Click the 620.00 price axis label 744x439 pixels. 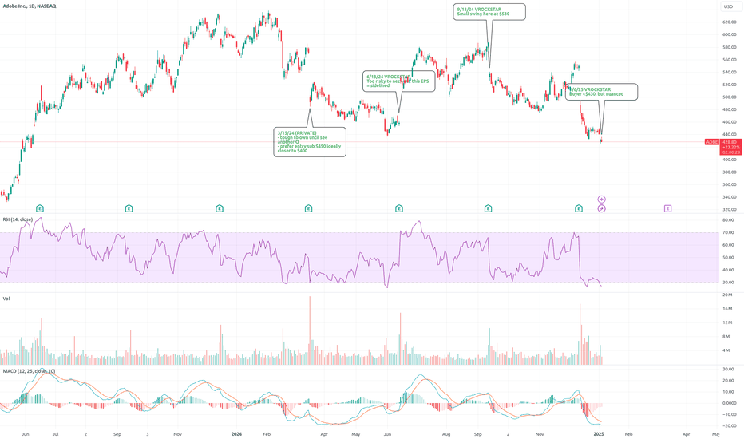point(729,22)
